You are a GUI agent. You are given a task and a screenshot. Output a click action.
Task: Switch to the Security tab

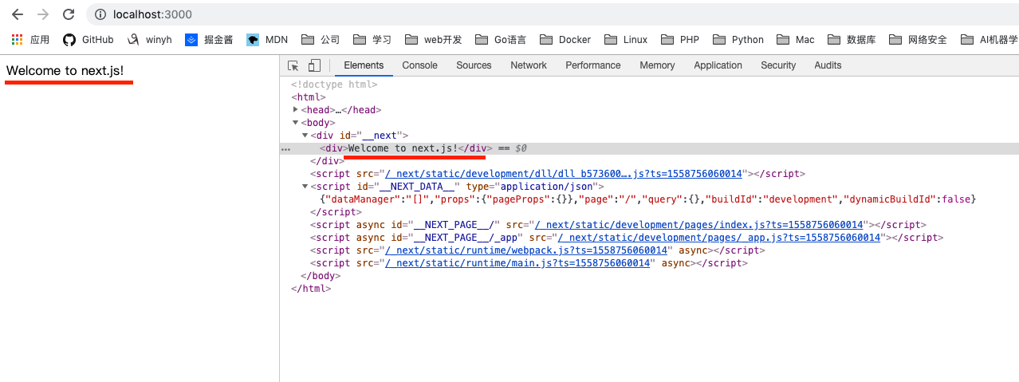[x=778, y=65]
